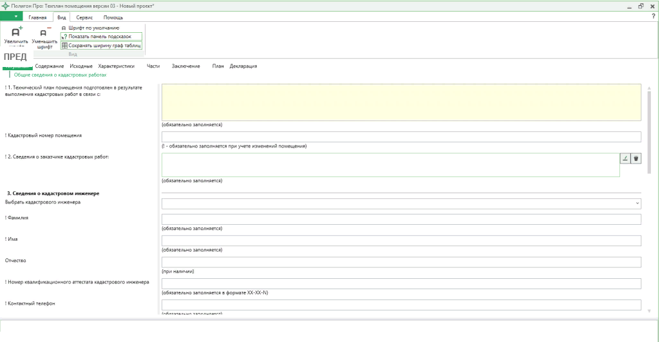Click the question mark help icon
660x342 pixels.
point(653,17)
